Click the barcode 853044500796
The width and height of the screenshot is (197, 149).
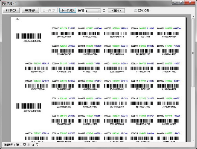tap(63, 51)
